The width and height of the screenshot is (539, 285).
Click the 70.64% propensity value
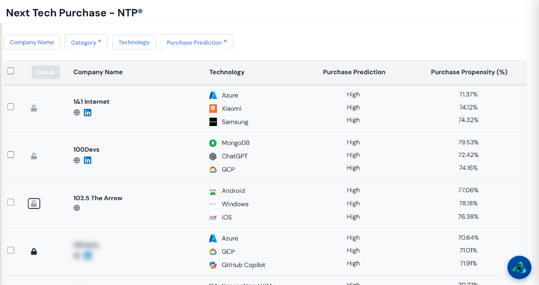468,238
